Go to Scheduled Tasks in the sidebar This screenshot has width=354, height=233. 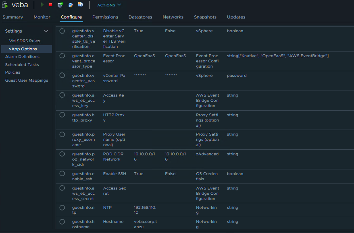[x=22, y=65]
